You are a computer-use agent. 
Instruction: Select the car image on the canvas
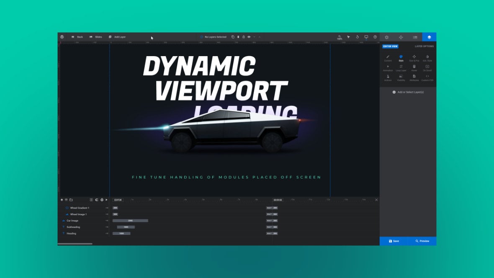tap(232, 131)
